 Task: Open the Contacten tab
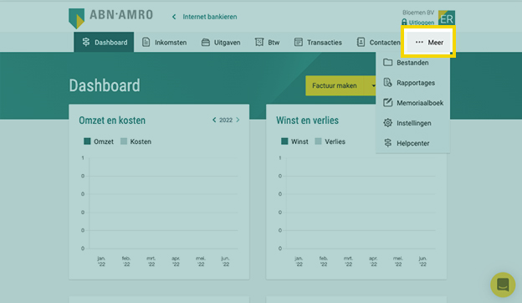(378, 43)
